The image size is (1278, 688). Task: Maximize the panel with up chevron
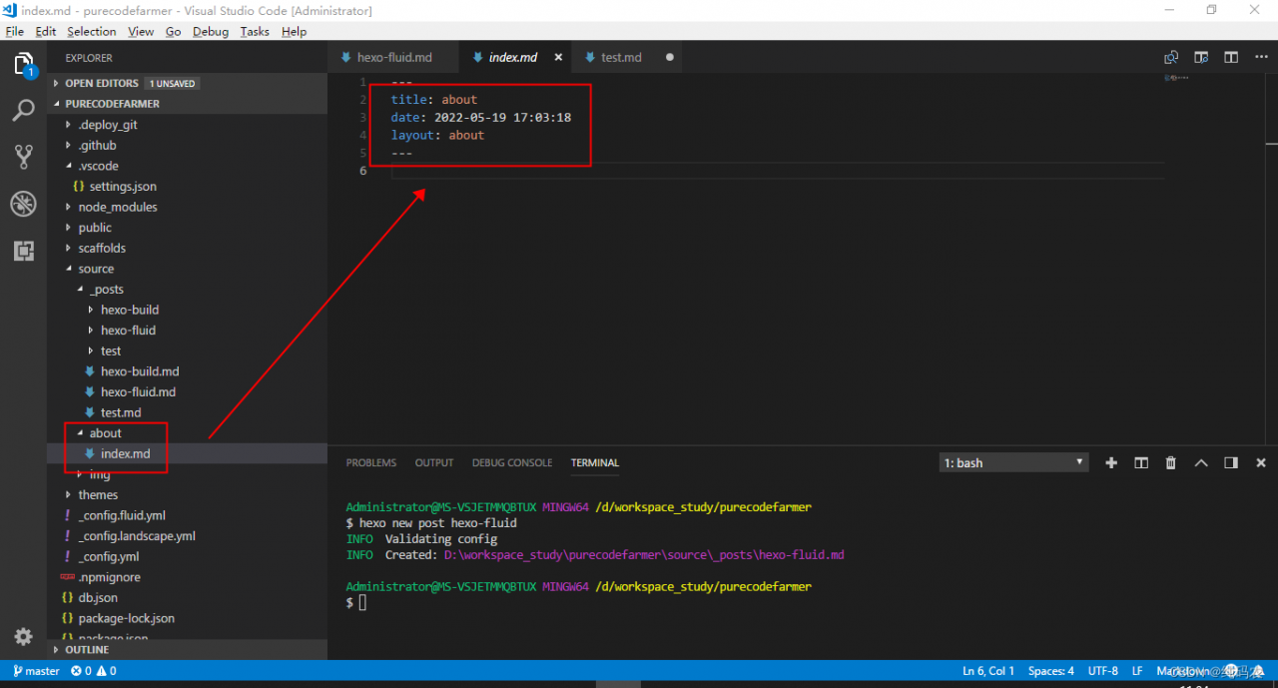tap(1201, 463)
